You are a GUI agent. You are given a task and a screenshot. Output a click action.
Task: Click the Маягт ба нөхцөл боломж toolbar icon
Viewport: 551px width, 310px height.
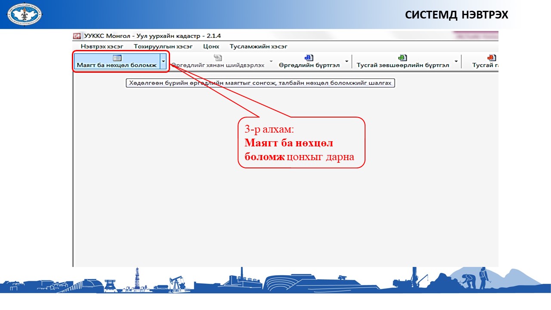point(117,58)
